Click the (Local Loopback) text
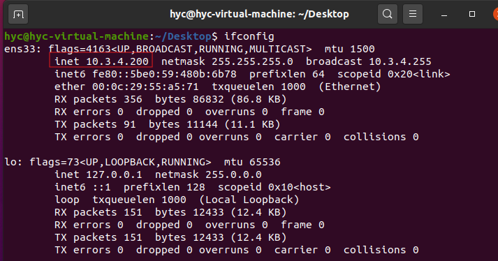498x261 pixels. [x=249, y=200]
